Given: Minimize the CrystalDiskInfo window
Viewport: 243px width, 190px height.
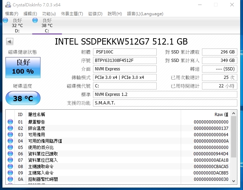Looking at the screenshot, I should pos(200,5).
